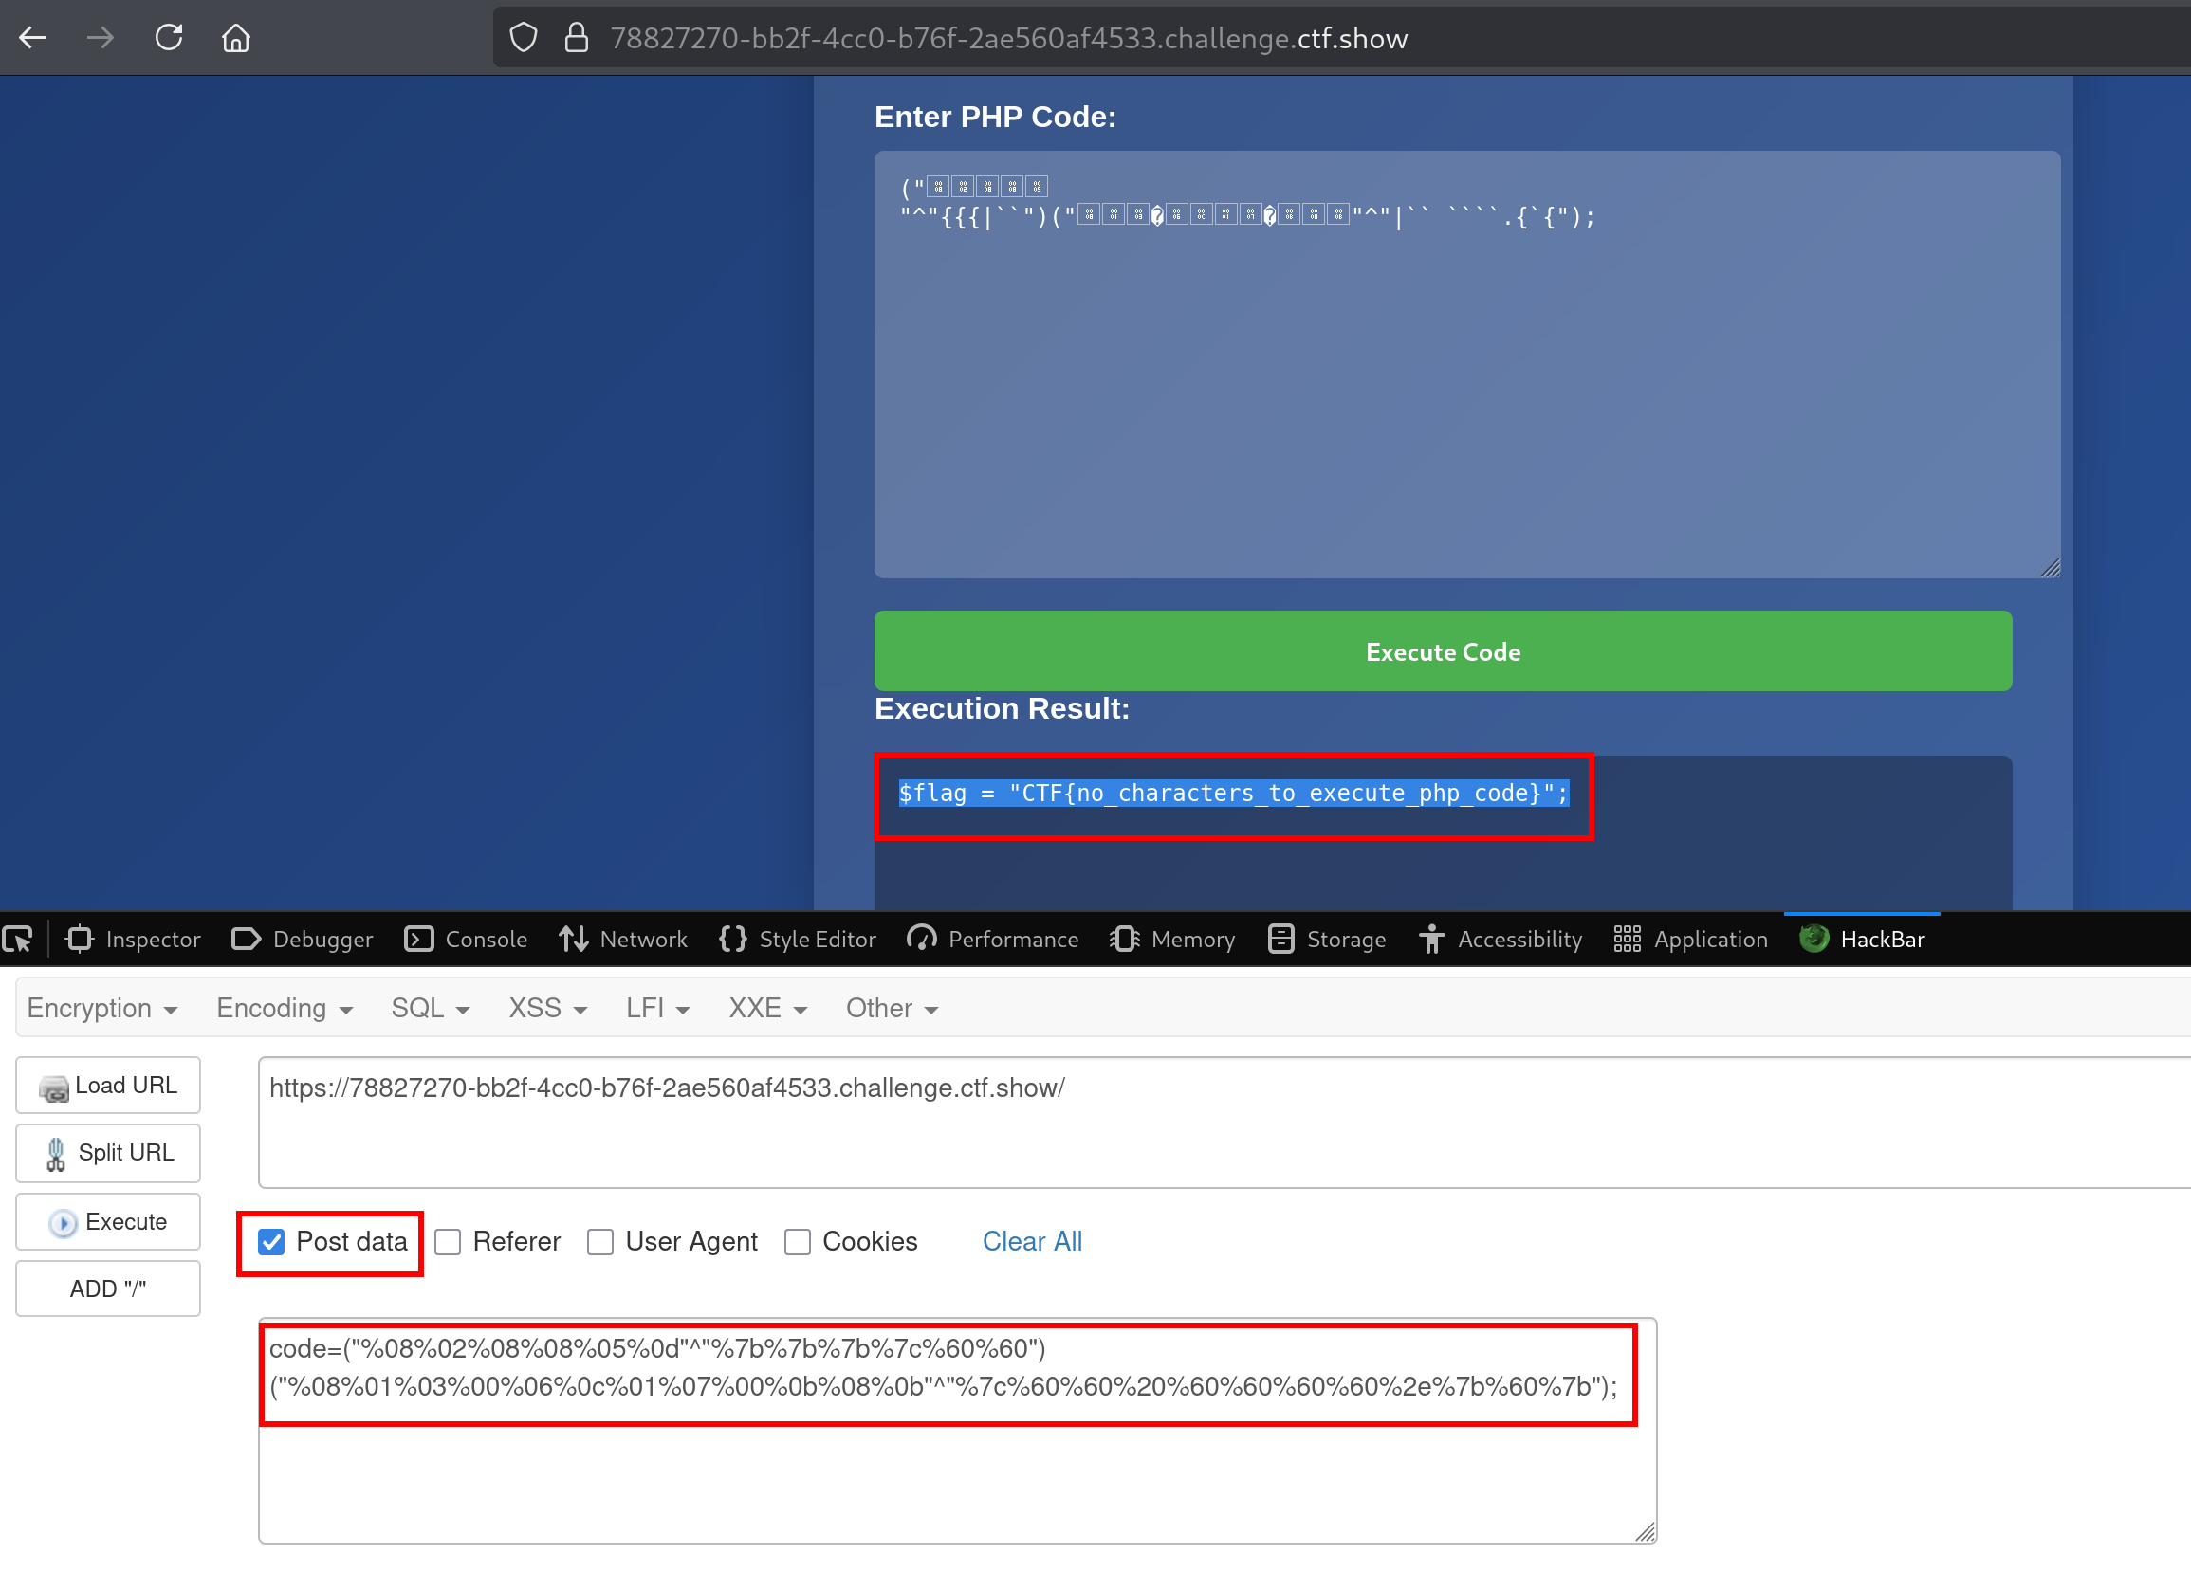Enable the Referer checkbox
The image size is (2191, 1572).
[x=449, y=1242]
